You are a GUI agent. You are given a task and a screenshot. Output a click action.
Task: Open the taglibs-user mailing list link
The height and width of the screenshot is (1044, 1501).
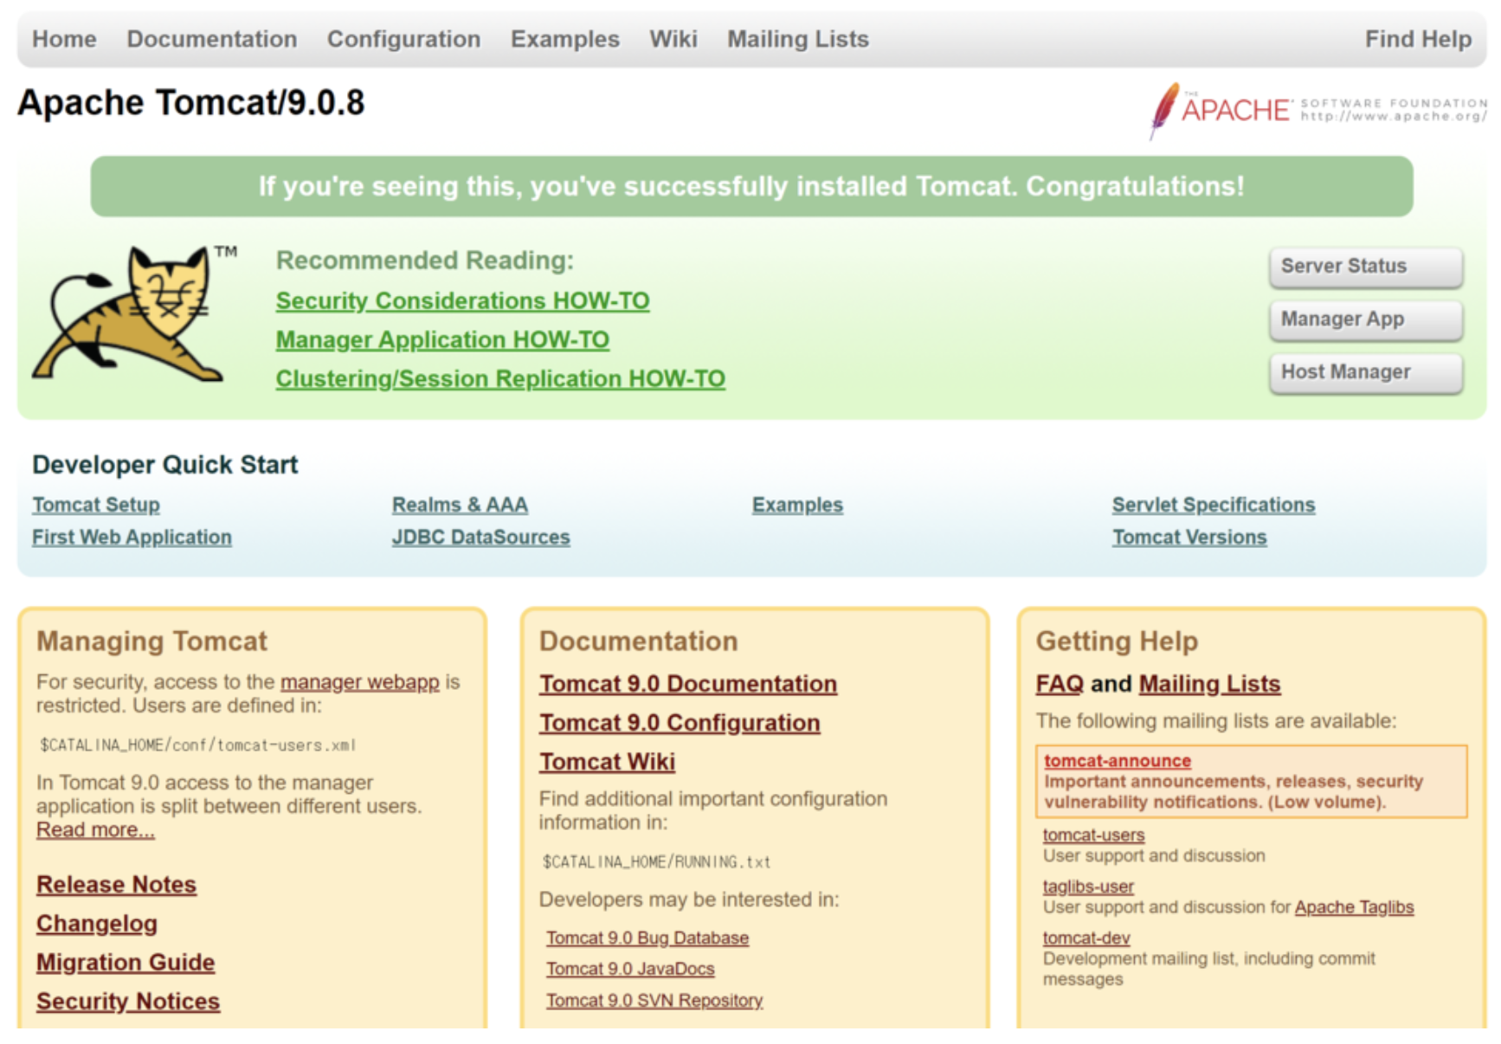pyautogui.click(x=1088, y=887)
